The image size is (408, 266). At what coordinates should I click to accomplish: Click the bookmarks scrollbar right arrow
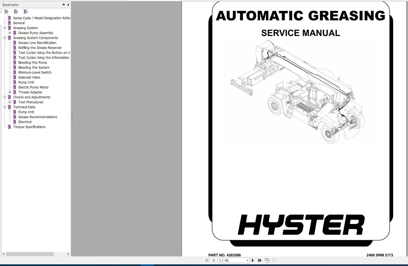pyautogui.click(x=68, y=254)
